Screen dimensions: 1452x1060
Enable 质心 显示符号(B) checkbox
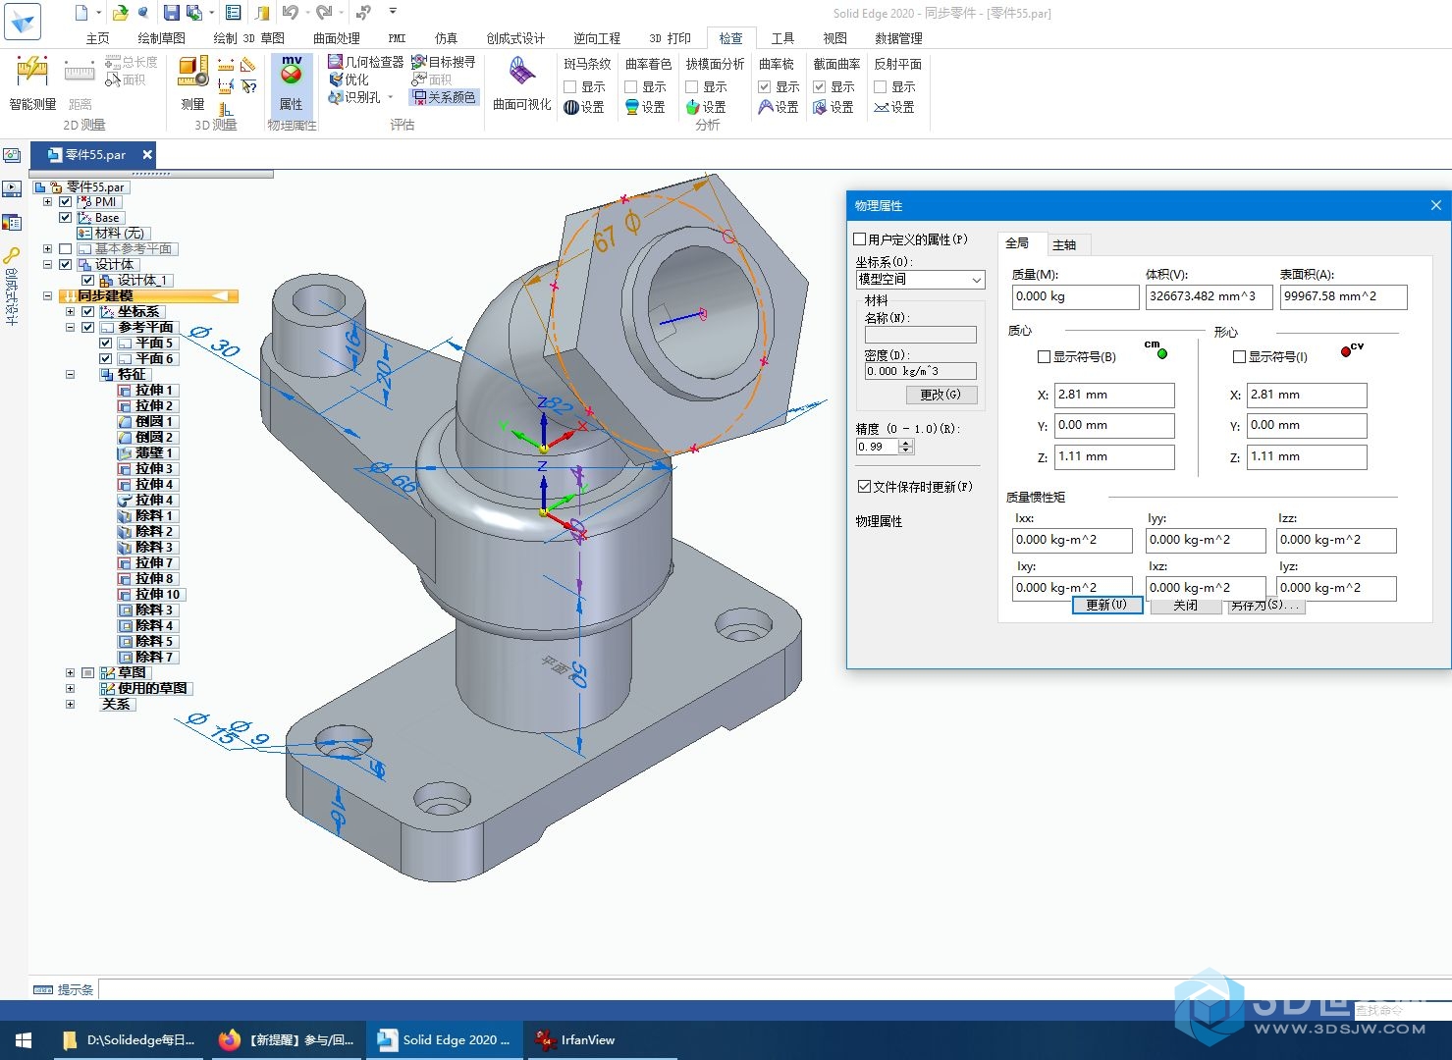pos(1044,356)
